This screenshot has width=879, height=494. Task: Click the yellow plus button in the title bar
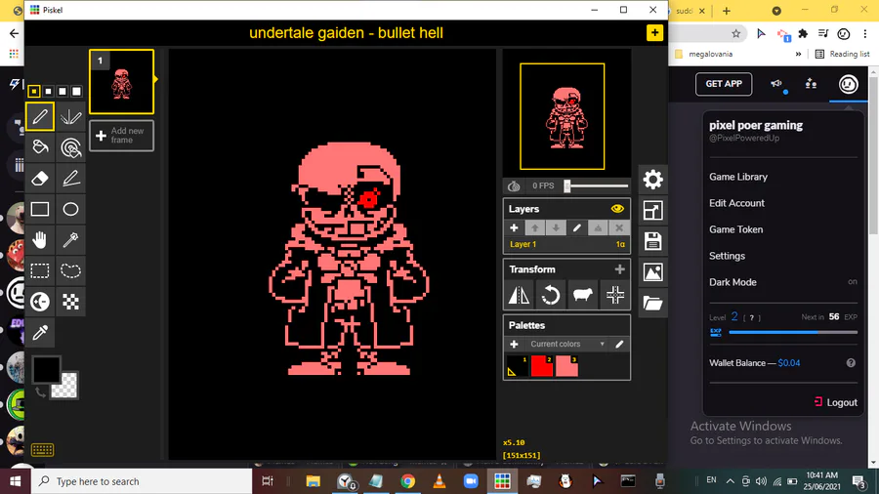654,33
